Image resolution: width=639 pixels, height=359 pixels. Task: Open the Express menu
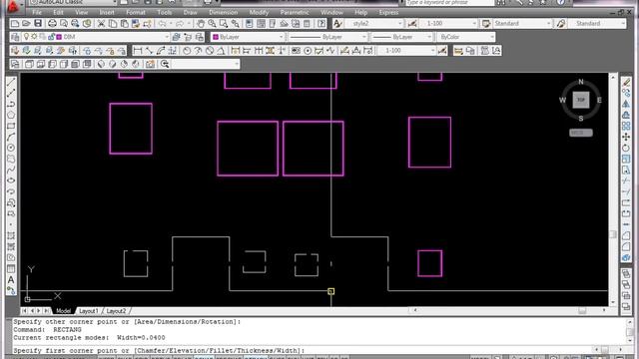tap(388, 12)
